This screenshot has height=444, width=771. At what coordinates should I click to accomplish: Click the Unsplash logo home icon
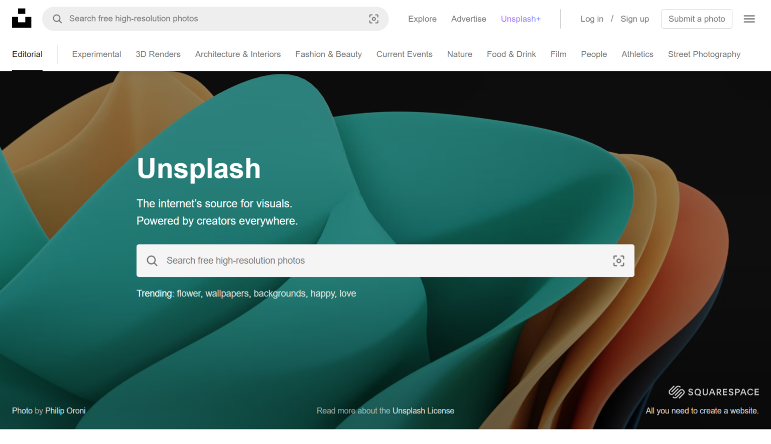tap(22, 19)
